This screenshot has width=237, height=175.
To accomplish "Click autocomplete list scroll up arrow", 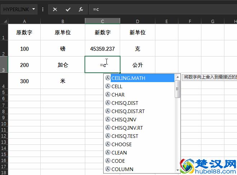I will (x=178, y=77).
